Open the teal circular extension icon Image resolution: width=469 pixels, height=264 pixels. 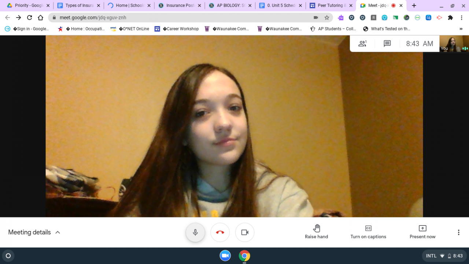pyautogui.click(x=384, y=18)
